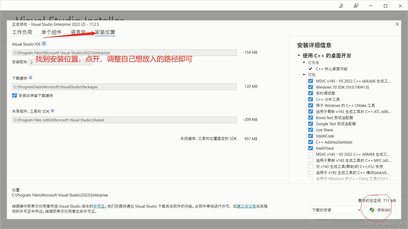Maximize the Visual Studio Installer window
This screenshot has height=229, width=408.
[x=386, y=6]
